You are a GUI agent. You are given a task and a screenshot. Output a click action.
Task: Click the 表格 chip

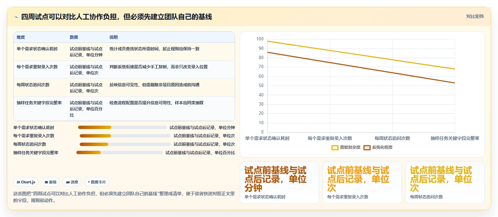click(x=50, y=182)
